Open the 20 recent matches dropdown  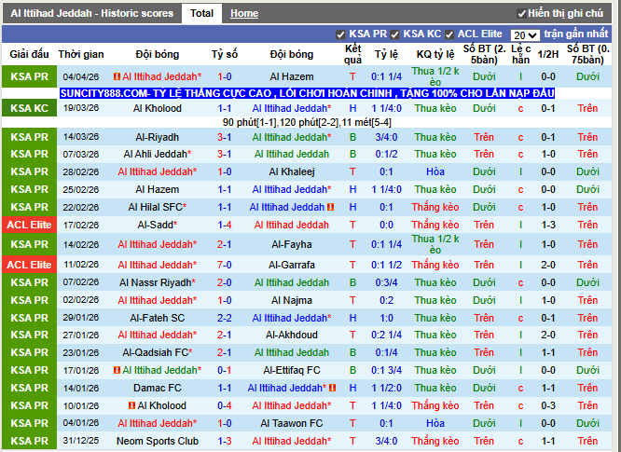[x=525, y=35]
